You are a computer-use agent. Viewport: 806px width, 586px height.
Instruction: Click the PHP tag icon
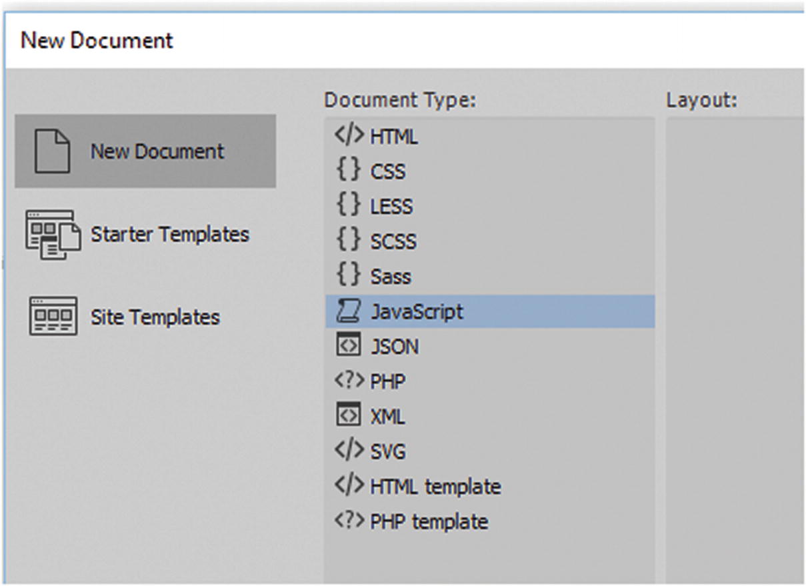pyautogui.click(x=350, y=381)
